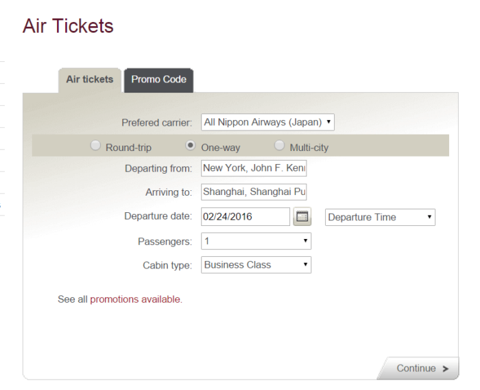Screen dimensions: 480x390
Task: Click the arrow icon on the Continue button
Action: (446, 369)
